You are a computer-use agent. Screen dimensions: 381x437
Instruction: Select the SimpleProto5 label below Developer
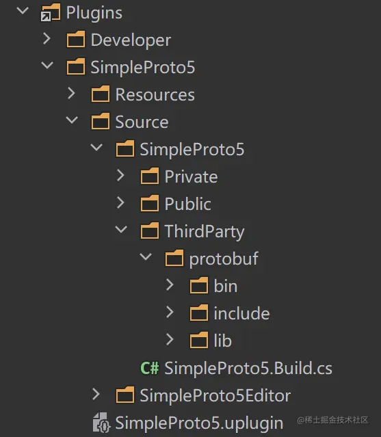(143, 67)
